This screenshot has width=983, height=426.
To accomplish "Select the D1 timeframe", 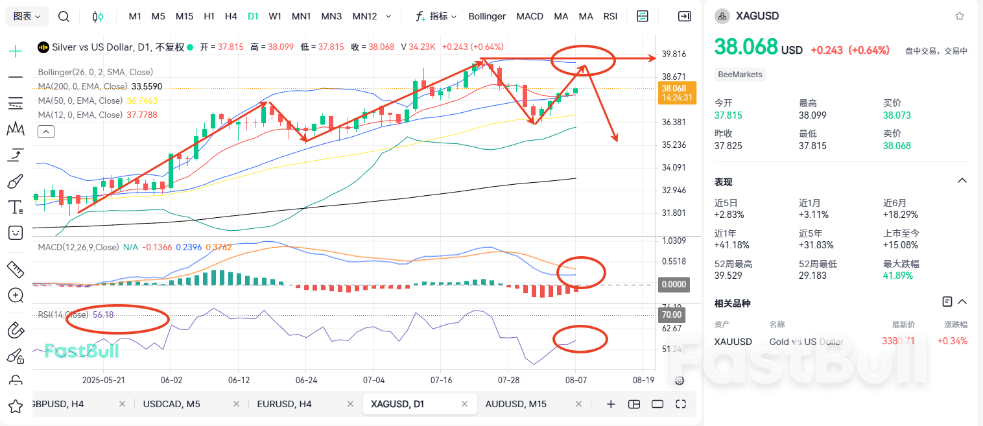I will pos(253,16).
